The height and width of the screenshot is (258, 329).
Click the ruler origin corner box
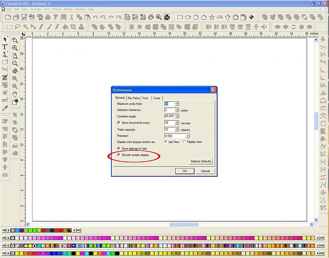tap(23, 34)
